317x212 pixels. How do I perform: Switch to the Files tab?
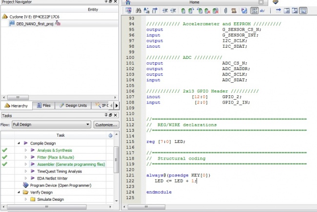(44, 106)
